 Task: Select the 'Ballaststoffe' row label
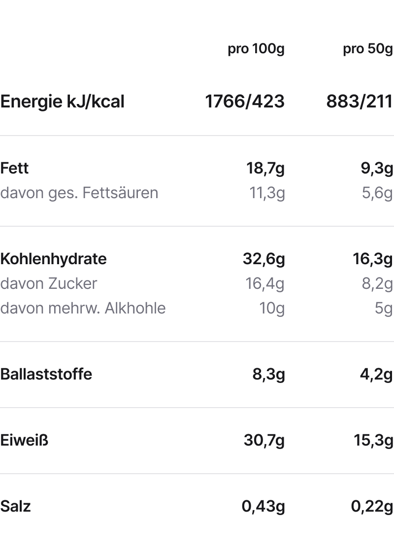[46, 375]
